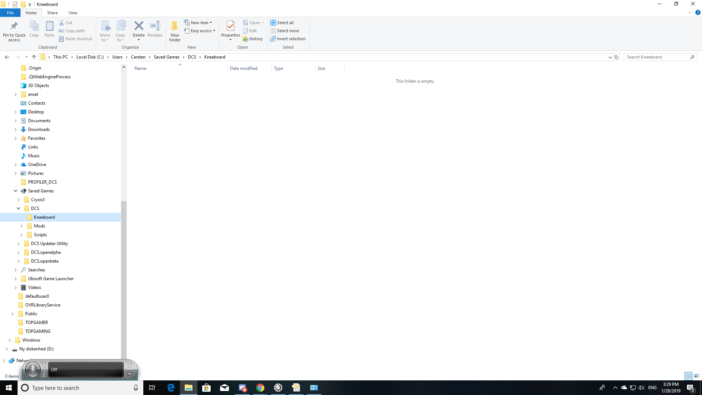Image resolution: width=702 pixels, height=395 pixels.
Task: Click Pin to Quick access icon
Action: coord(14,31)
